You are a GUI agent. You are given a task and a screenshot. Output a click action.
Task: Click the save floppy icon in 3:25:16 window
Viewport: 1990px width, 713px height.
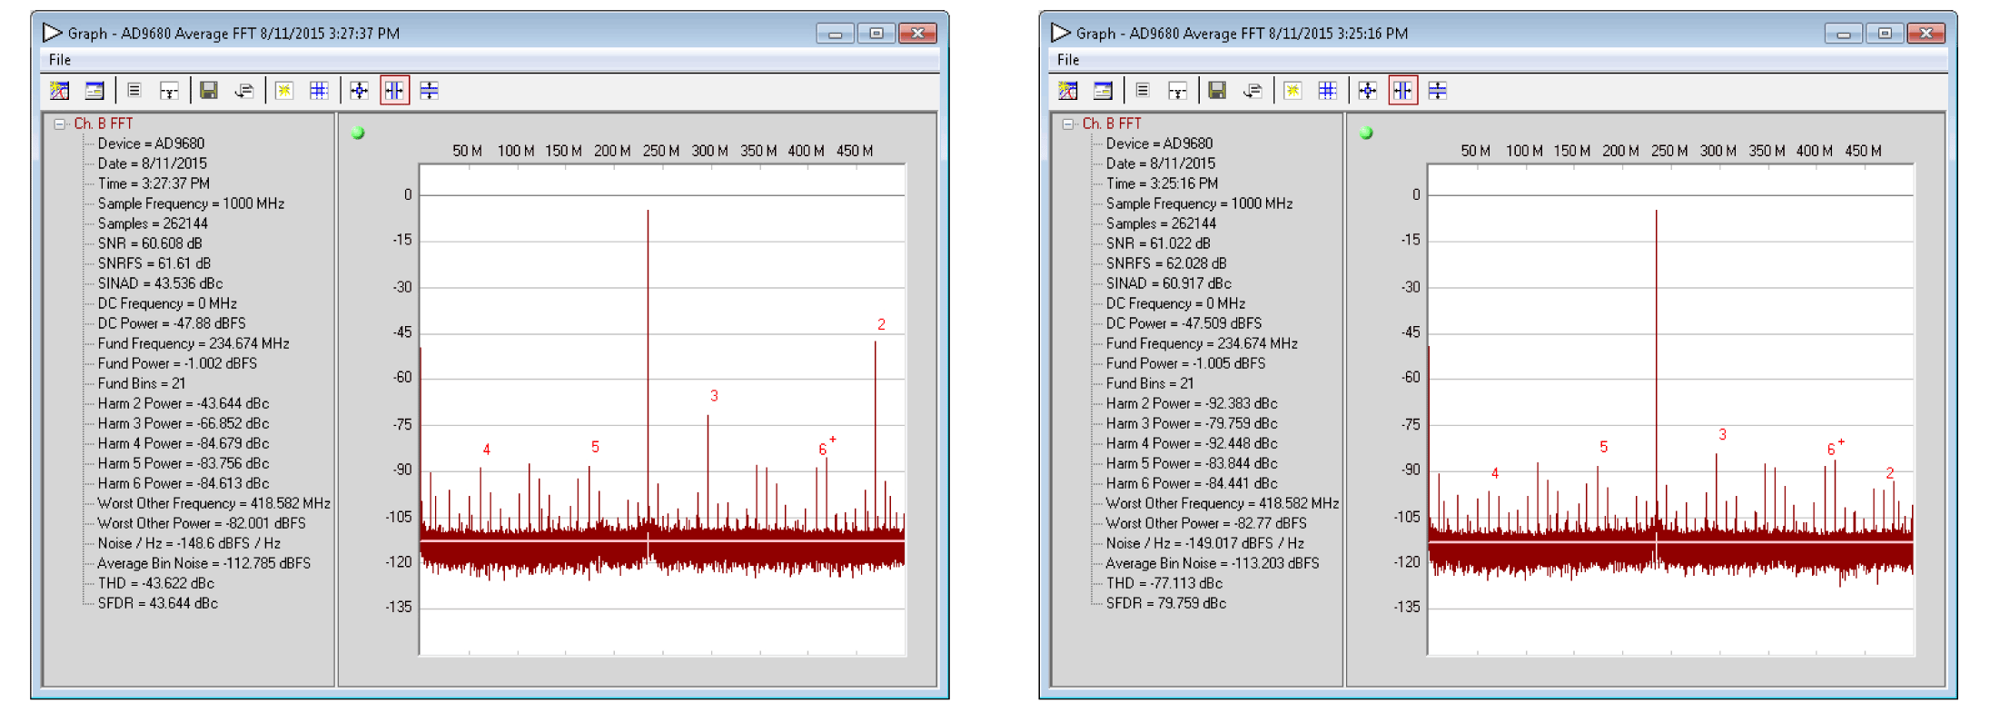pyautogui.click(x=1217, y=90)
